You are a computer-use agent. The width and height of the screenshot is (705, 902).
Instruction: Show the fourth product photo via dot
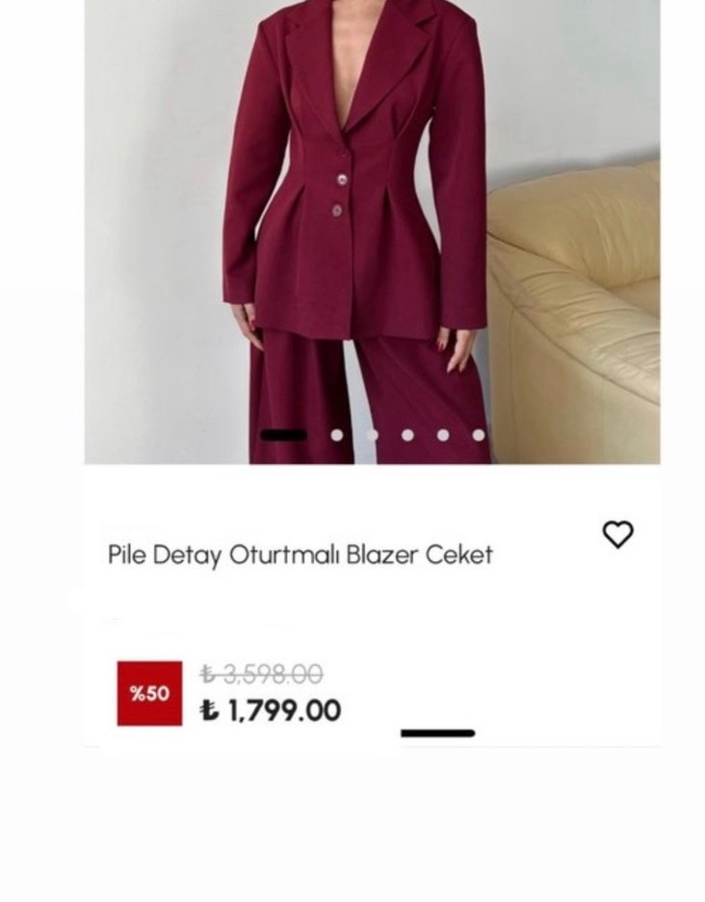407,435
